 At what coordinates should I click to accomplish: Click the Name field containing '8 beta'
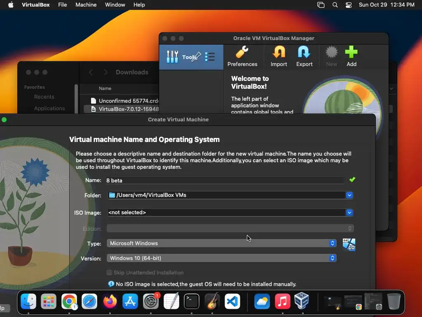coord(225,180)
